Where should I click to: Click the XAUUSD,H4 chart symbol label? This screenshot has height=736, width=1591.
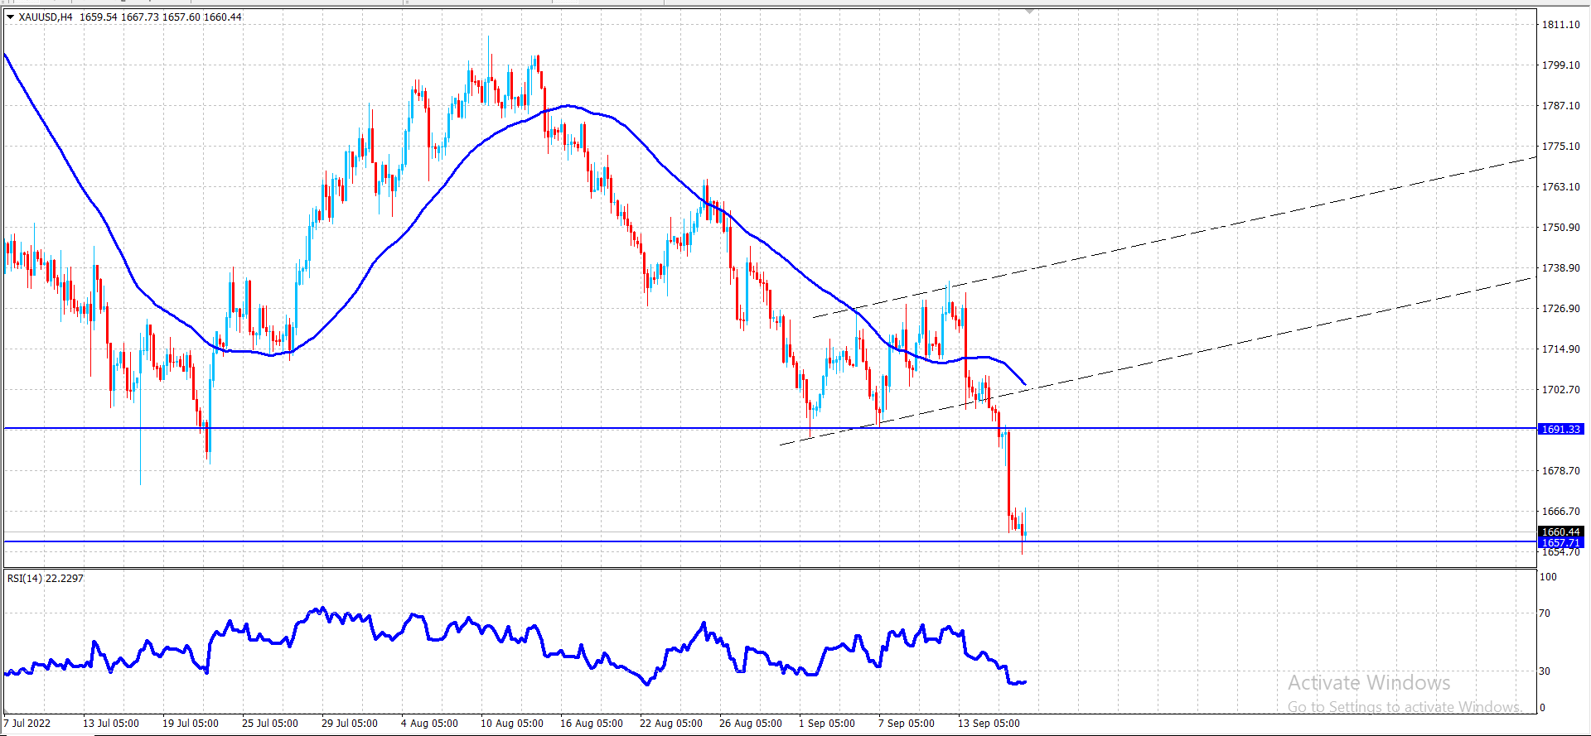(x=46, y=17)
